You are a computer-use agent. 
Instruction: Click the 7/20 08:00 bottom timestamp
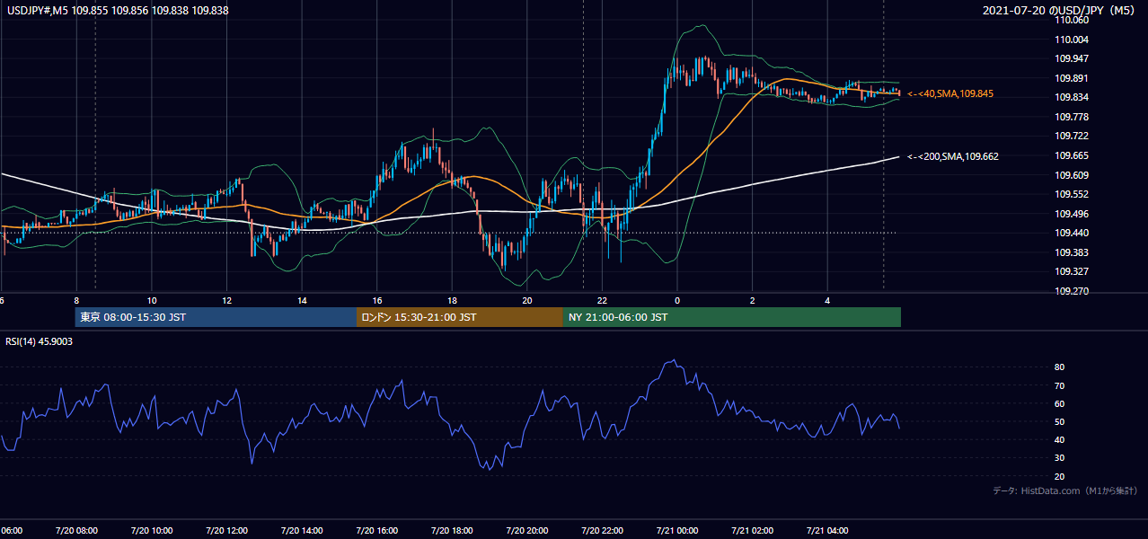coord(75,531)
